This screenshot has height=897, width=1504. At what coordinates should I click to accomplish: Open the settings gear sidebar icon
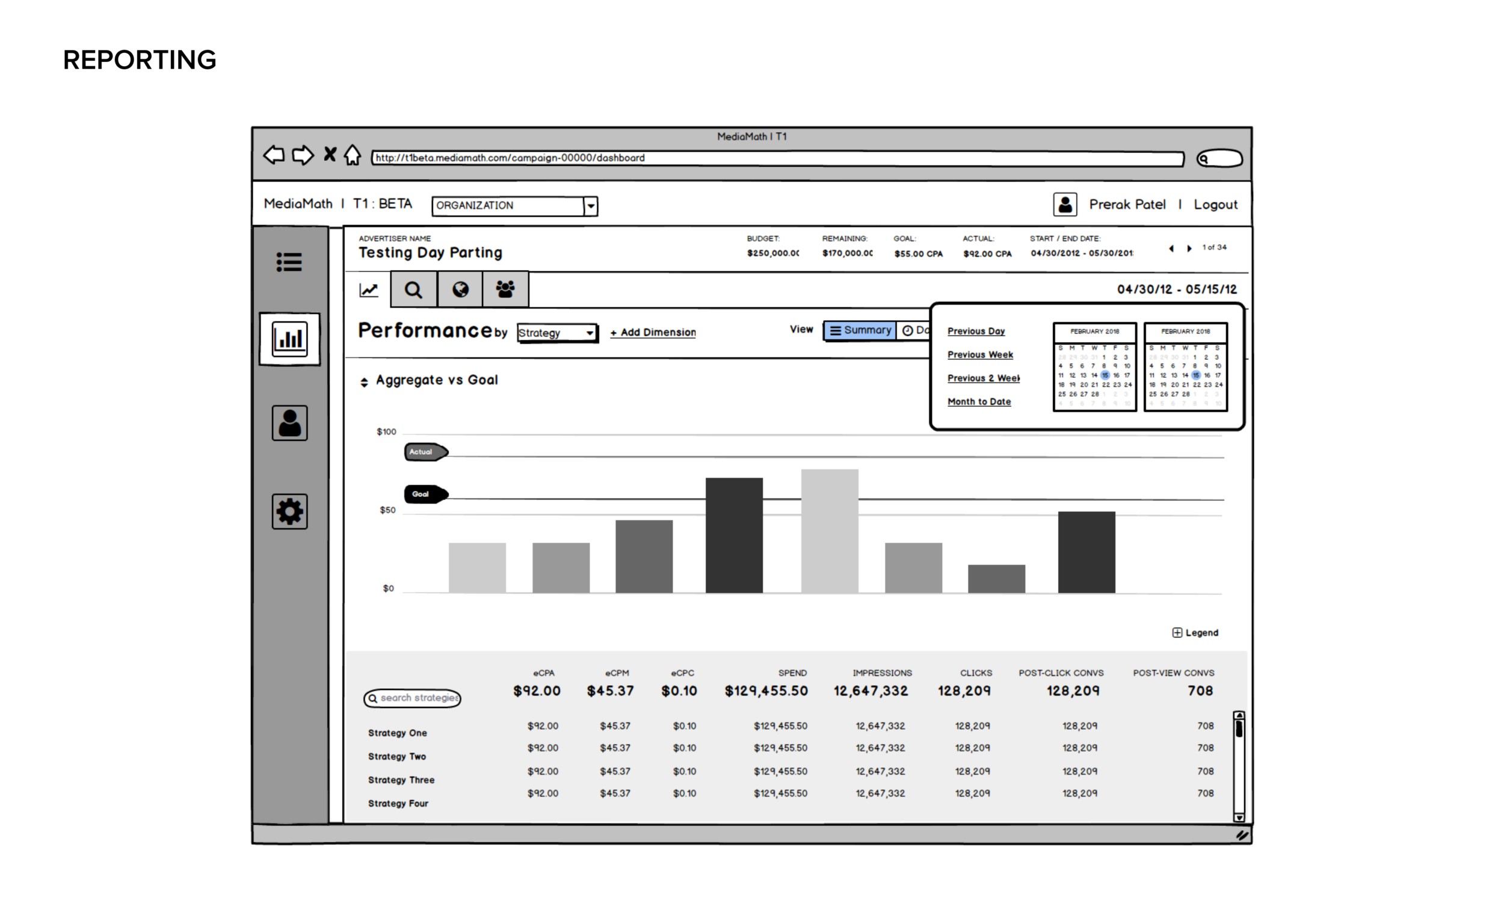289,512
